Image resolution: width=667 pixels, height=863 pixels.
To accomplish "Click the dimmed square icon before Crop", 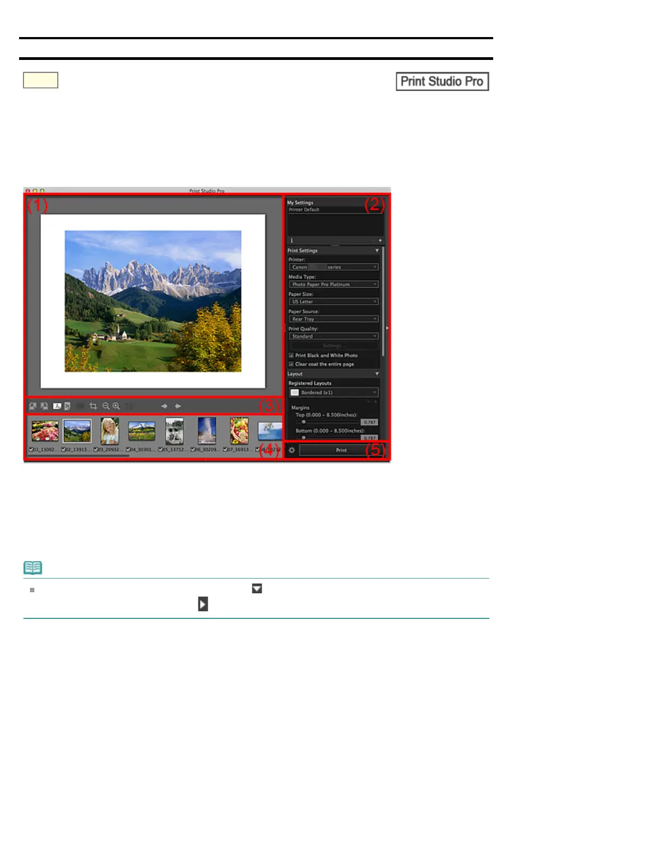I will pyautogui.click(x=80, y=406).
